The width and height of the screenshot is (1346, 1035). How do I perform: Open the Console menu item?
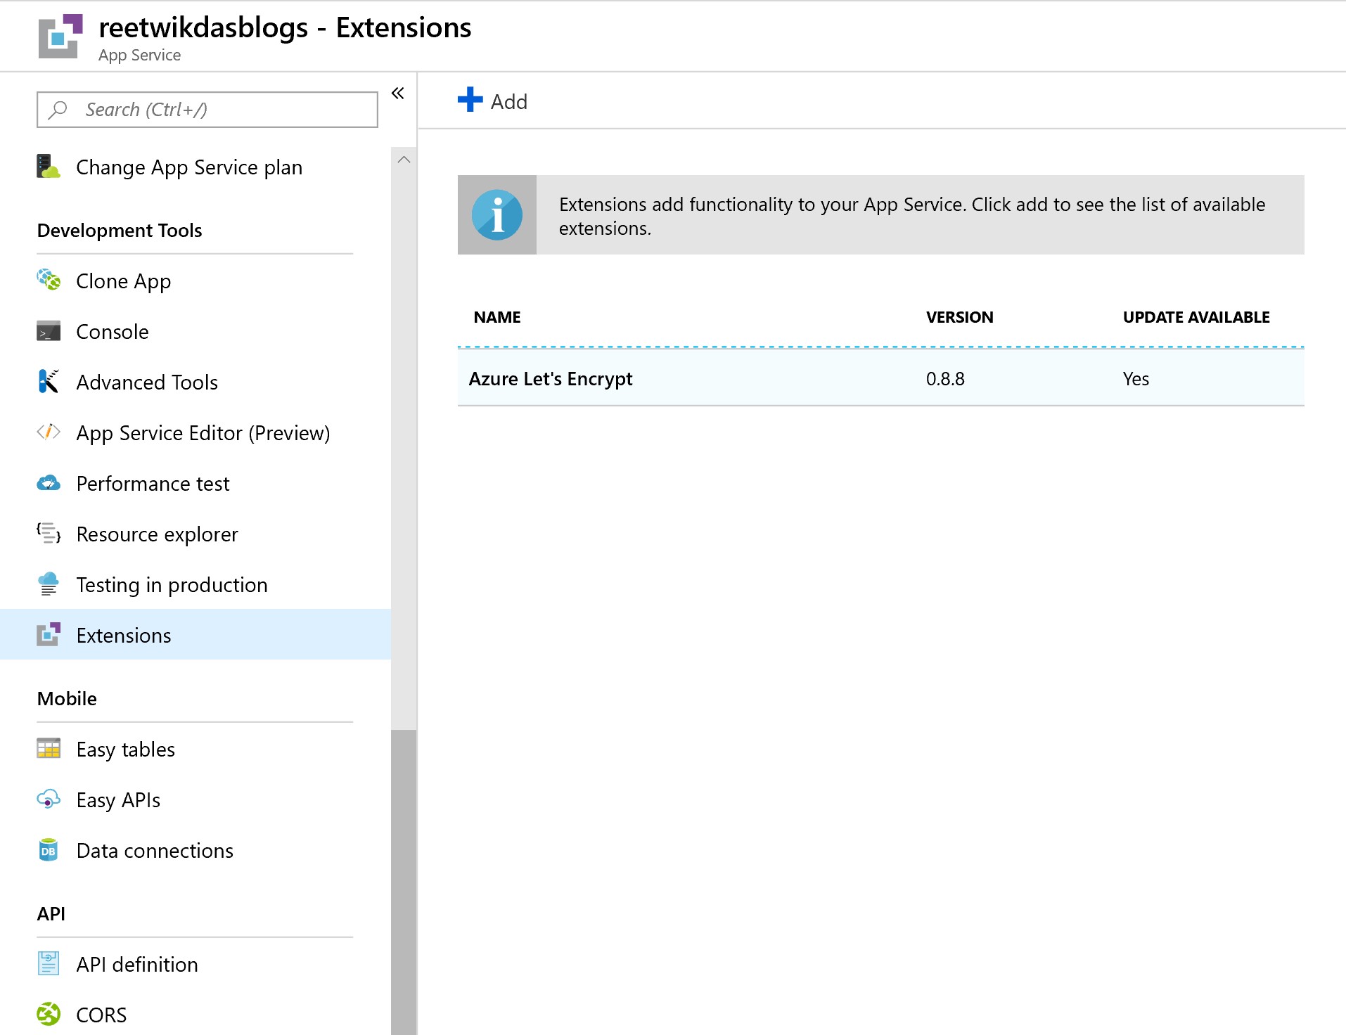pyautogui.click(x=196, y=332)
